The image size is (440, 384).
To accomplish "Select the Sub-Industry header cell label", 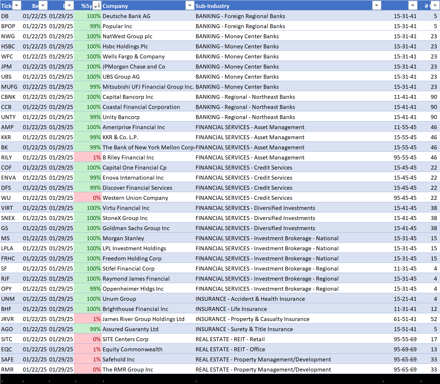I will click(212, 6).
